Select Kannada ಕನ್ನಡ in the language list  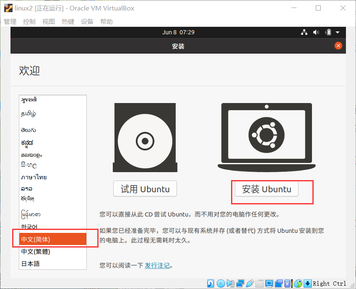[53, 143]
